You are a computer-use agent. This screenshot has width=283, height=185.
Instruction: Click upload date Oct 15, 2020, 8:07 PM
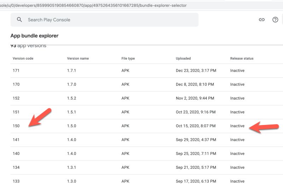tap(196, 126)
